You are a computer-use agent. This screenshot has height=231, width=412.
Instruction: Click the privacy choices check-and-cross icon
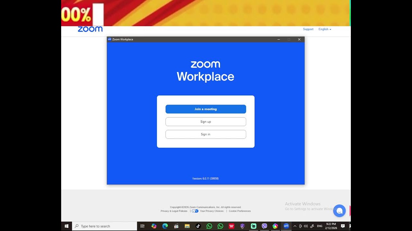pyautogui.click(x=195, y=211)
